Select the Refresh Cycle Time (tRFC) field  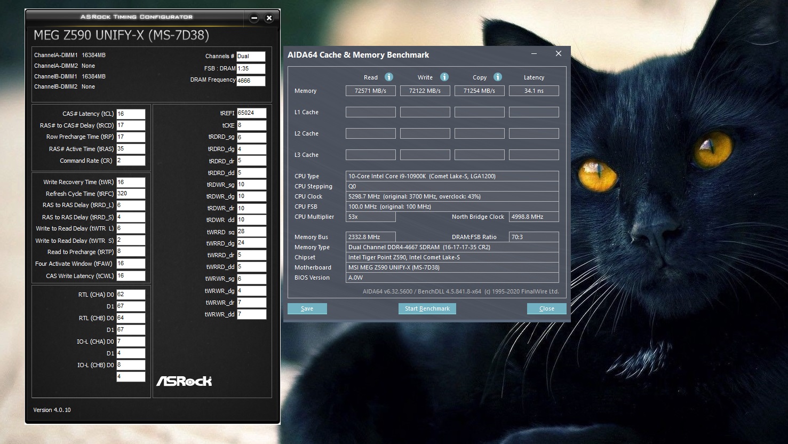131,194
